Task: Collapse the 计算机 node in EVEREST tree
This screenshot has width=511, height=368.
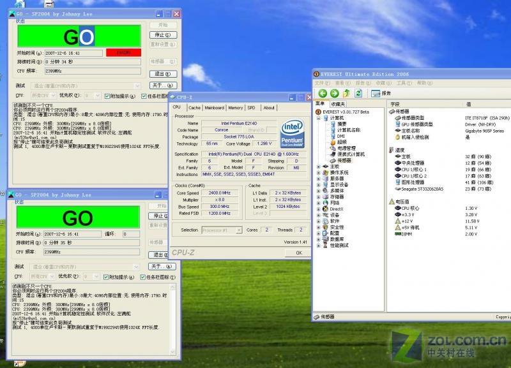Action: pos(319,118)
